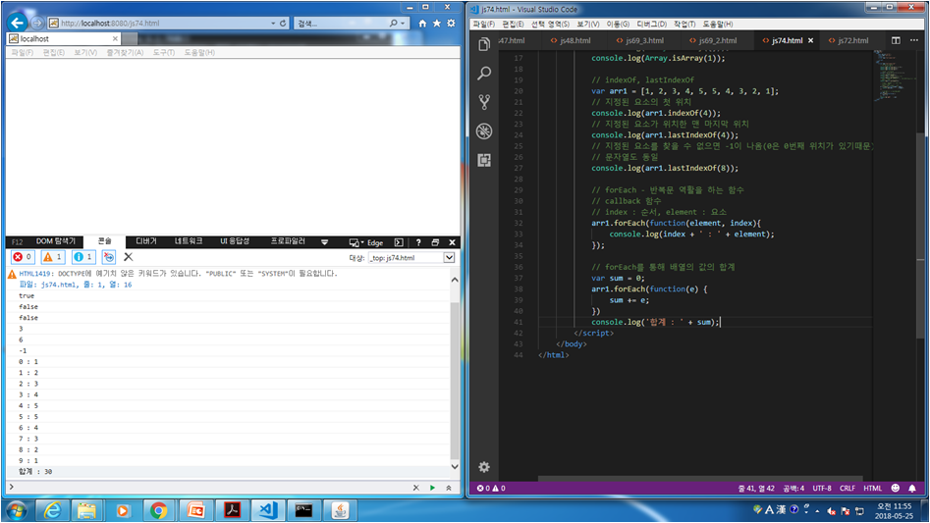The width and height of the screenshot is (930, 523).
Task: Go forward in Internet Explorer
Action: point(36,24)
